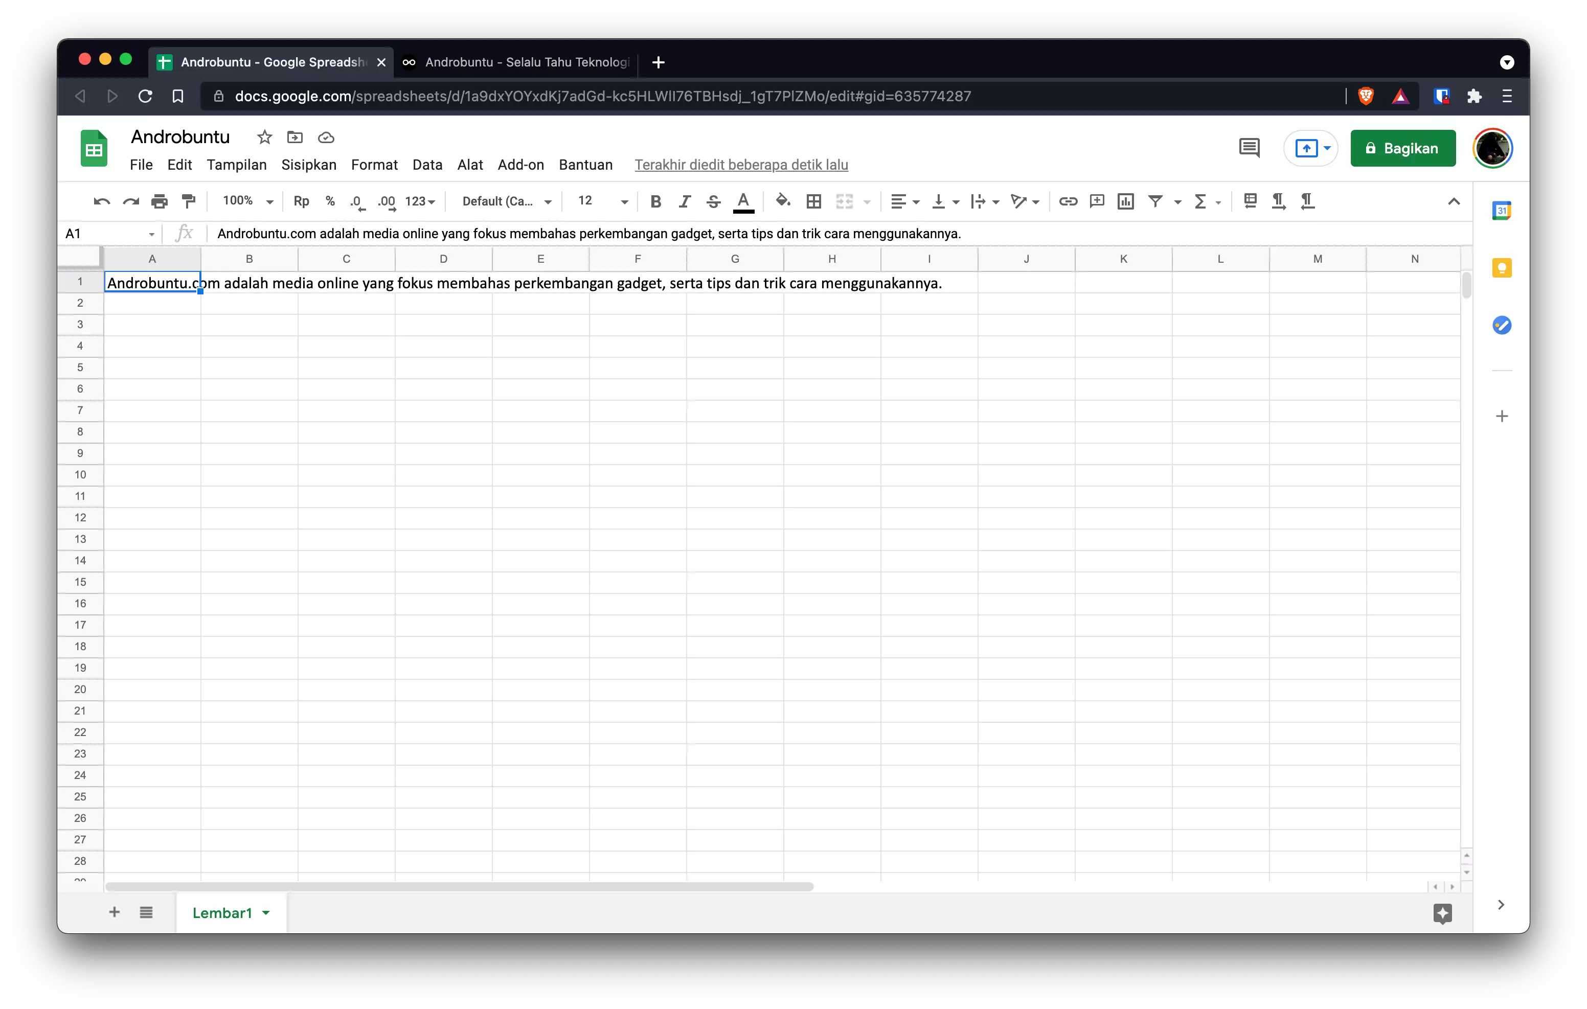Click the Bagikan share button
This screenshot has width=1587, height=1009.
point(1402,148)
